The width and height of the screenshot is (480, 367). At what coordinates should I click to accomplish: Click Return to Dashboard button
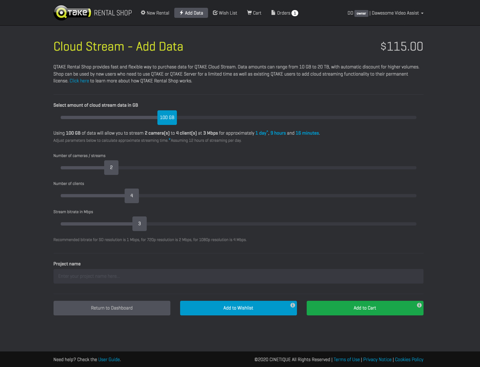(112, 308)
